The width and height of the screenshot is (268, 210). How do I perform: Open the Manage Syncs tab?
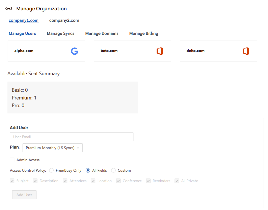[61, 33]
